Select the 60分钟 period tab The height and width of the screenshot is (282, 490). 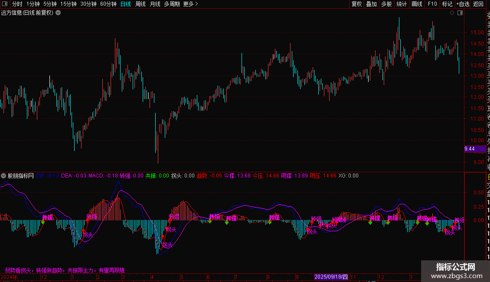coord(108,4)
